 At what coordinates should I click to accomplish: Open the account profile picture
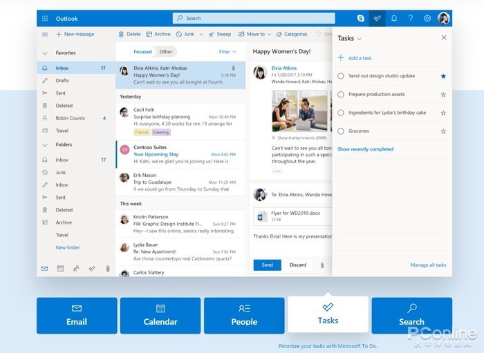444,18
